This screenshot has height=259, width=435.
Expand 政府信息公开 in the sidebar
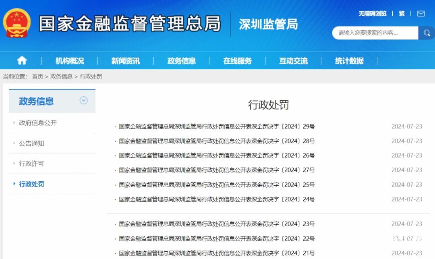click(x=38, y=123)
